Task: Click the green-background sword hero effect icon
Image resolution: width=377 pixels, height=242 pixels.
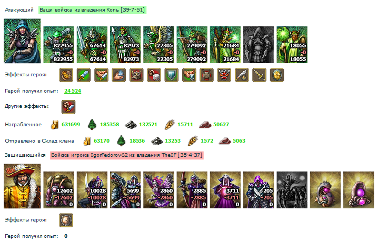Action: [x=84, y=75]
